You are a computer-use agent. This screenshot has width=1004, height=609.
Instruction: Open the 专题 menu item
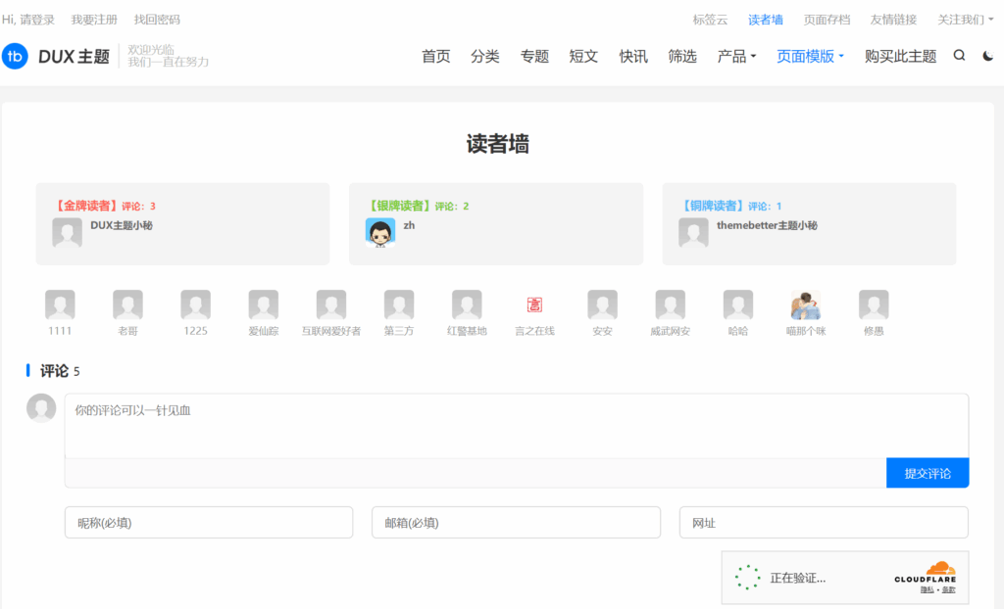(534, 57)
